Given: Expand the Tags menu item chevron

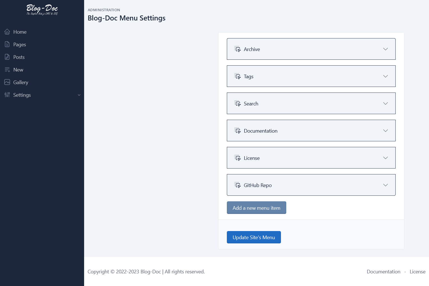Looking at the screenshot, I should point(386,76).
